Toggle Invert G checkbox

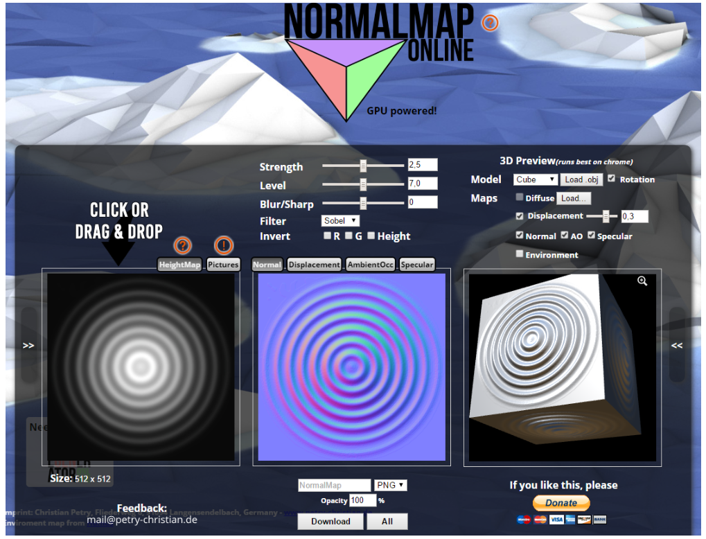348,236
